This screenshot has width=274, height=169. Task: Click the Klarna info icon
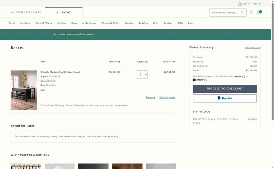244,76
